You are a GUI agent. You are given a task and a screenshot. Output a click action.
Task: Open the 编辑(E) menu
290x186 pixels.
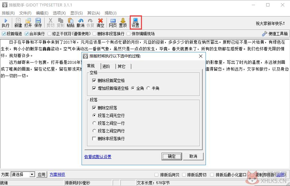pos(42,13)
